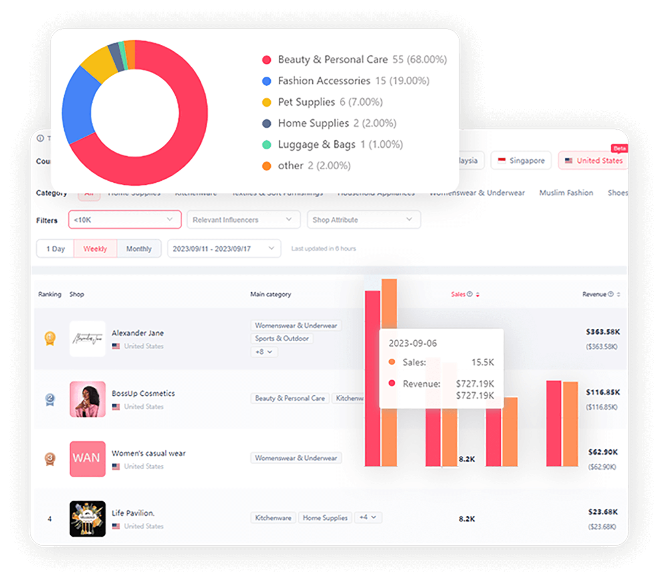Expand the +8 categories for Alexander Jane
Image resolution: width=662 pixels, height=581 pixels.
click(x=264, y=352)
